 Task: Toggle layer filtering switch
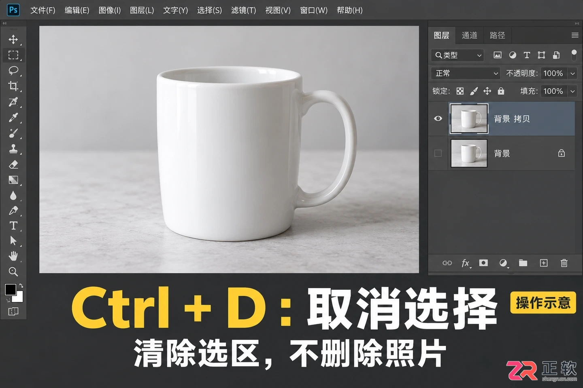click(x=574, y=55)
